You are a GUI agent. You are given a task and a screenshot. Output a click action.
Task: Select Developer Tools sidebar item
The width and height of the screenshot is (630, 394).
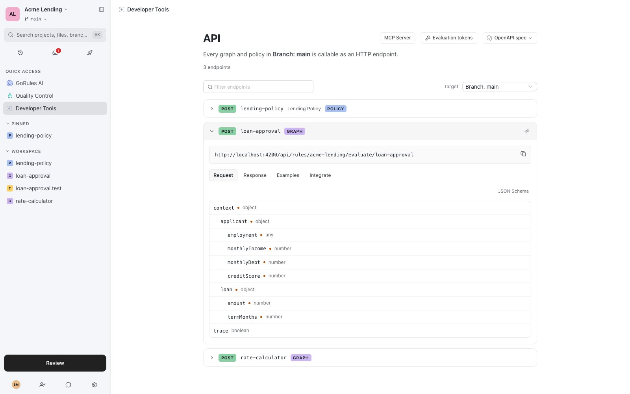point(55,108)
